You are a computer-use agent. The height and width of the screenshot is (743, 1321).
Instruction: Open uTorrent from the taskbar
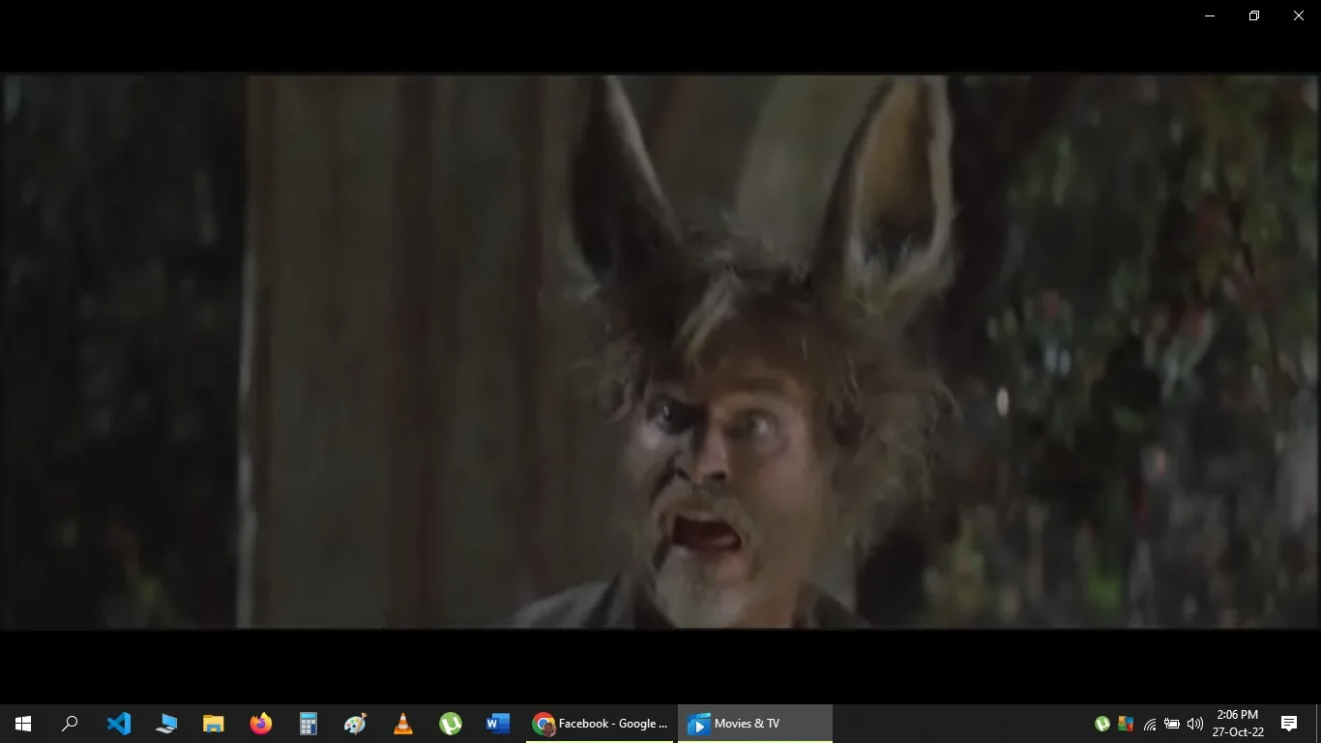pos(450,724)
